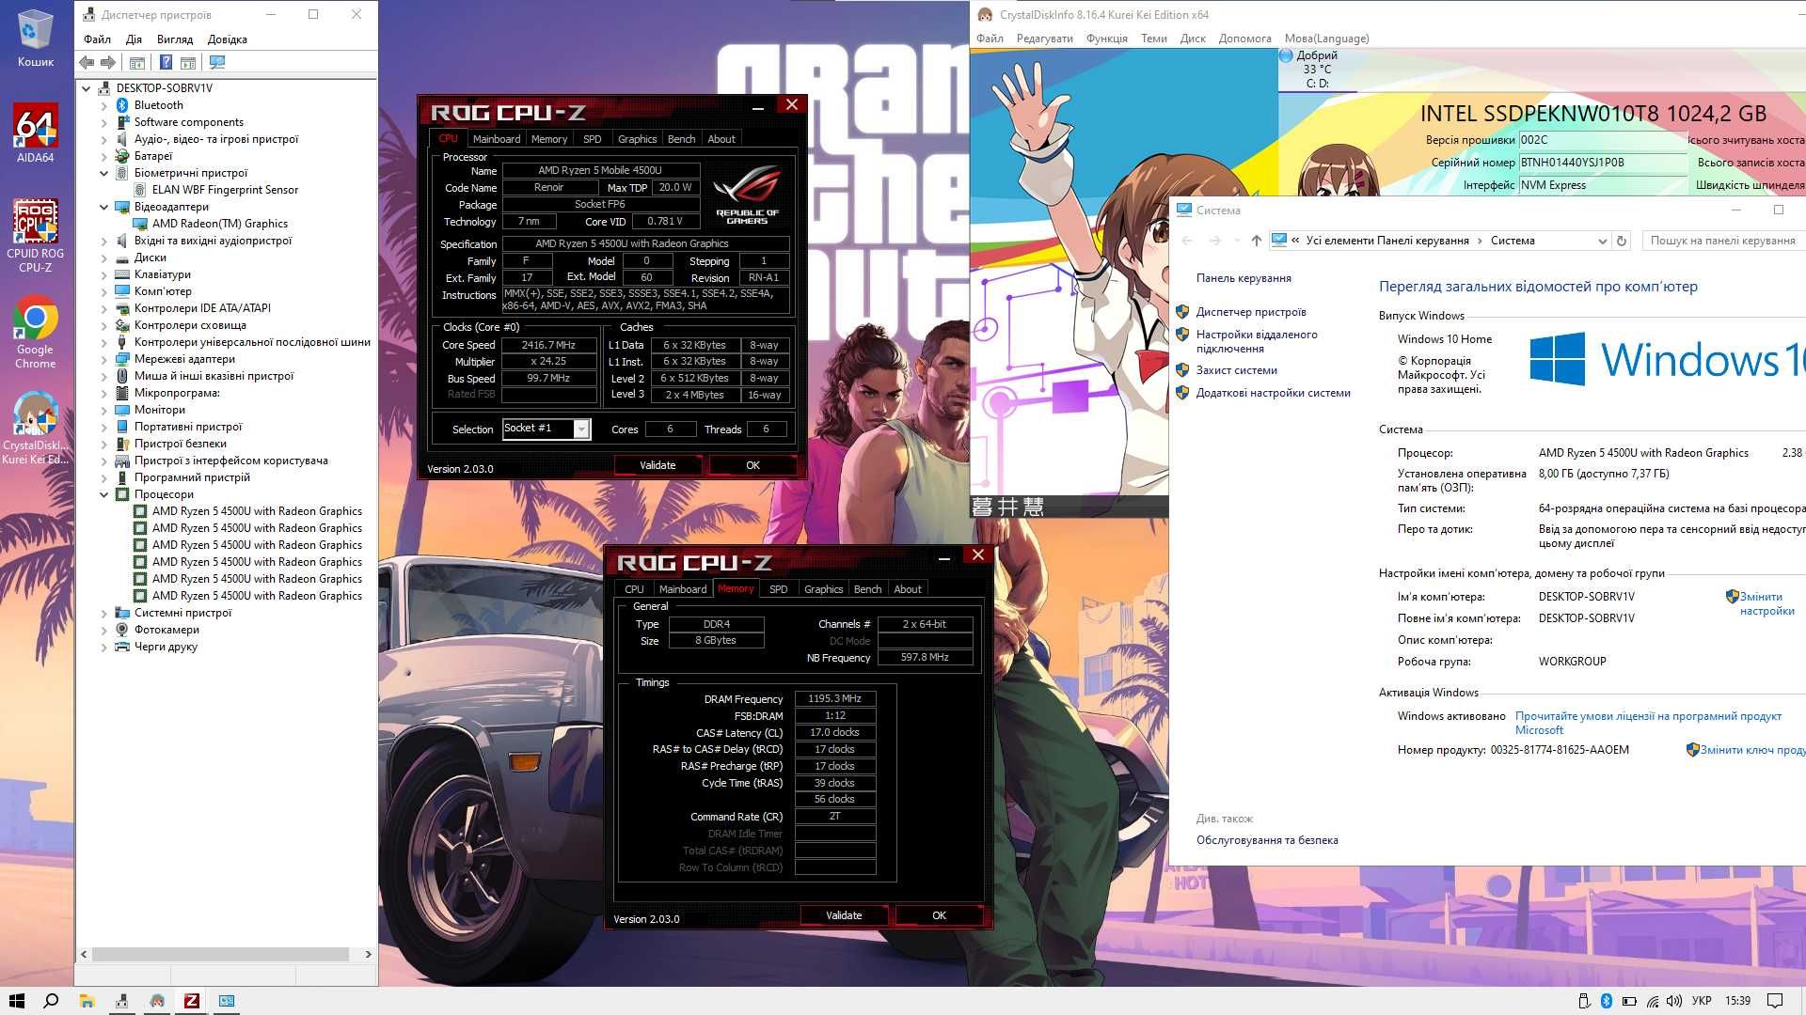Click the Back arrow in Device Manager toolbar
Image resolution: width=1806 pixels, height=1015 pixels.
(x=87, y=62)
